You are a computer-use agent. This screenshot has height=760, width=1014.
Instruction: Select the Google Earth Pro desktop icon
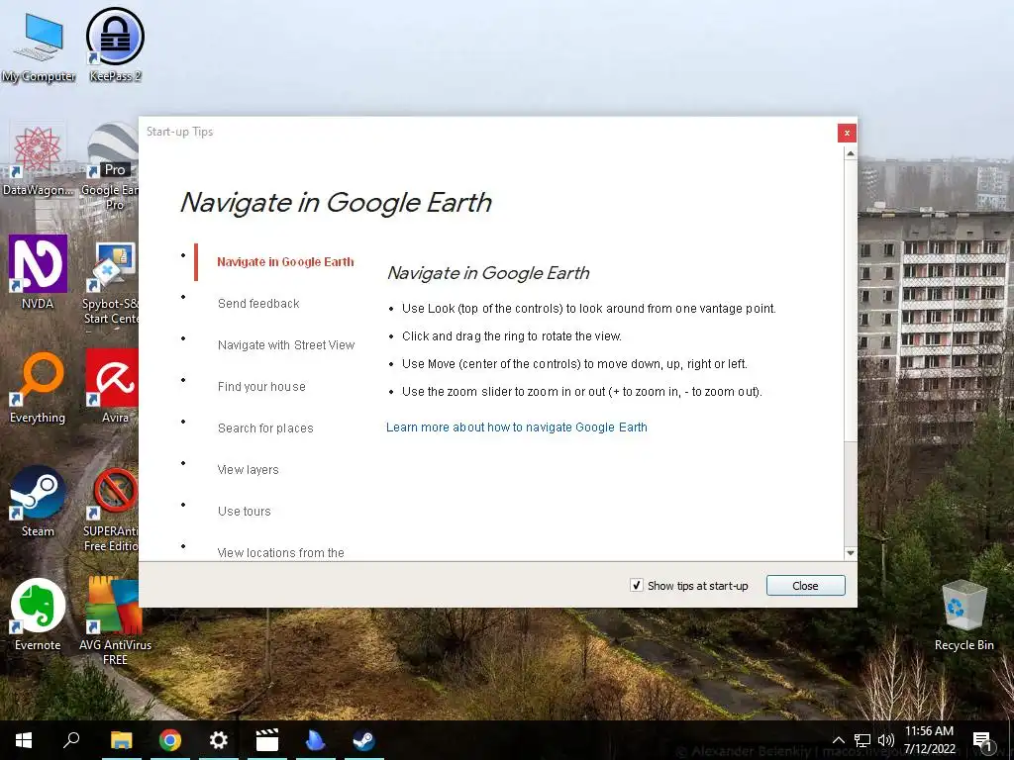point(111,166)
